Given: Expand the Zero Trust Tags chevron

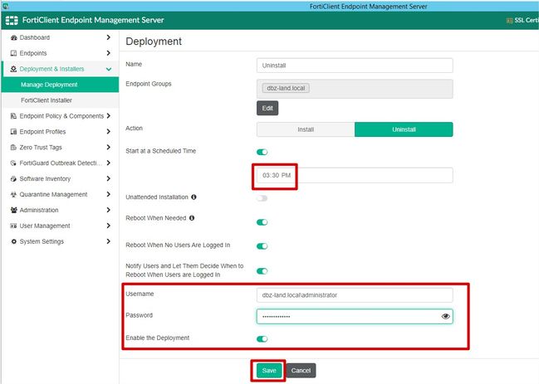Looking at the screenshot, I should click(x=109, y=148).
